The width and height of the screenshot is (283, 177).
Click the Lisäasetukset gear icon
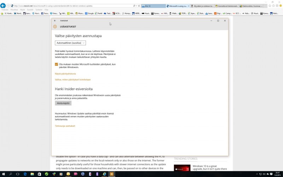55,27
